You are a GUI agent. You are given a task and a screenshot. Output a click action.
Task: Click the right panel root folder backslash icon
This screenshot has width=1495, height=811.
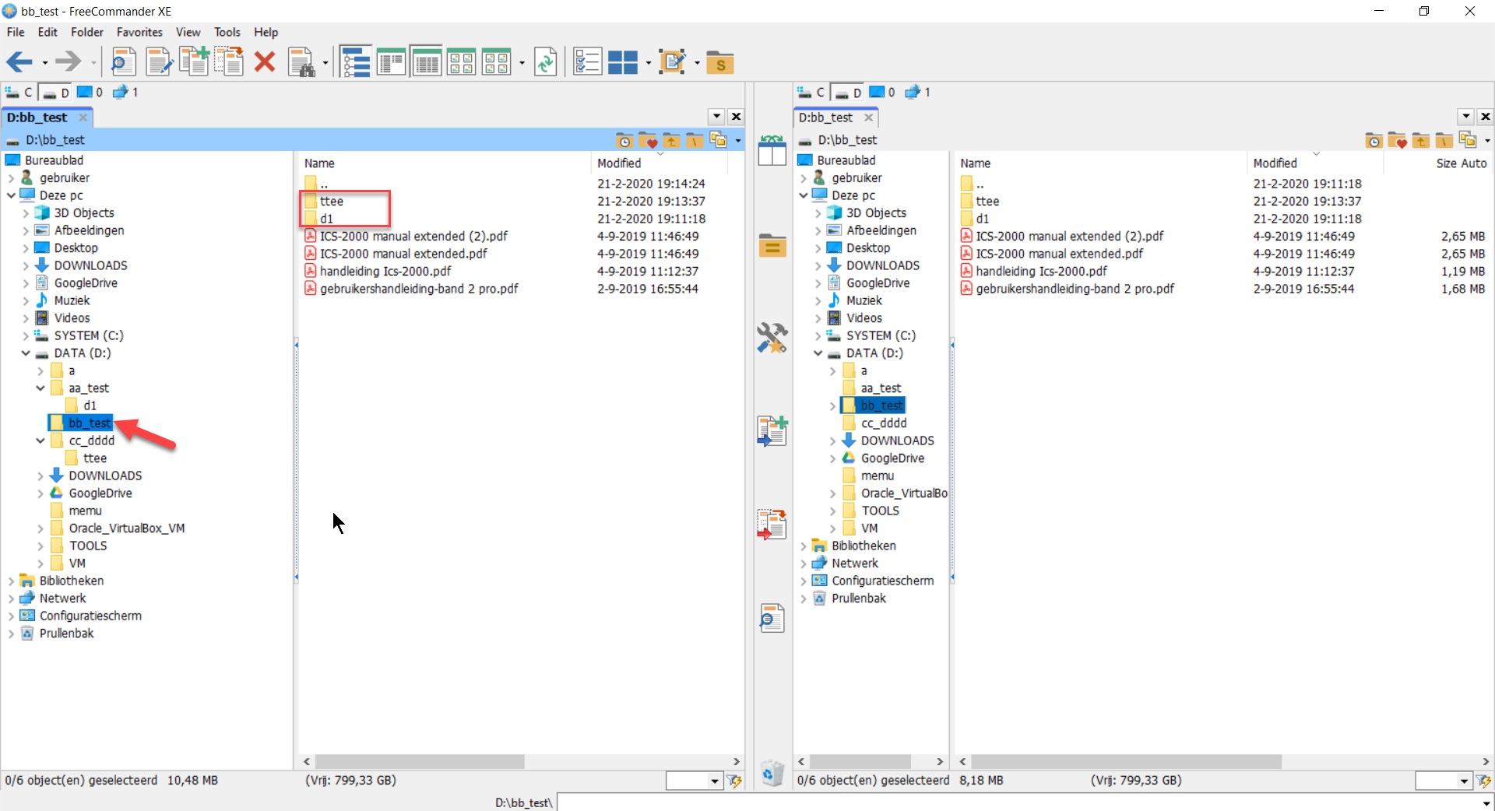1444,140
